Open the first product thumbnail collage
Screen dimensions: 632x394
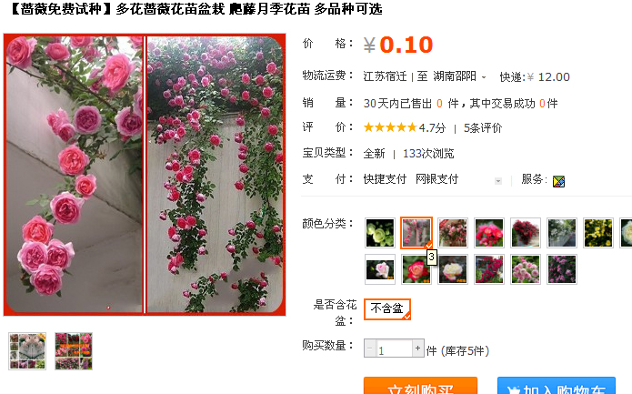coord(27,351)
